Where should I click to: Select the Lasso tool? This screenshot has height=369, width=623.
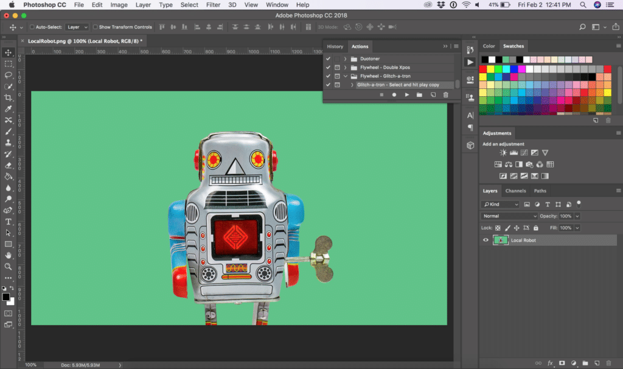click(9, 75)
